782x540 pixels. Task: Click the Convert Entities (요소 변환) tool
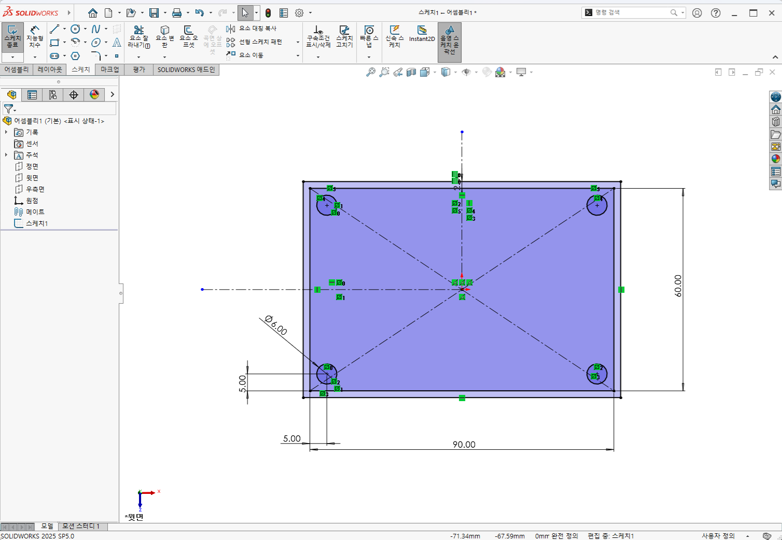pos(164,37)
